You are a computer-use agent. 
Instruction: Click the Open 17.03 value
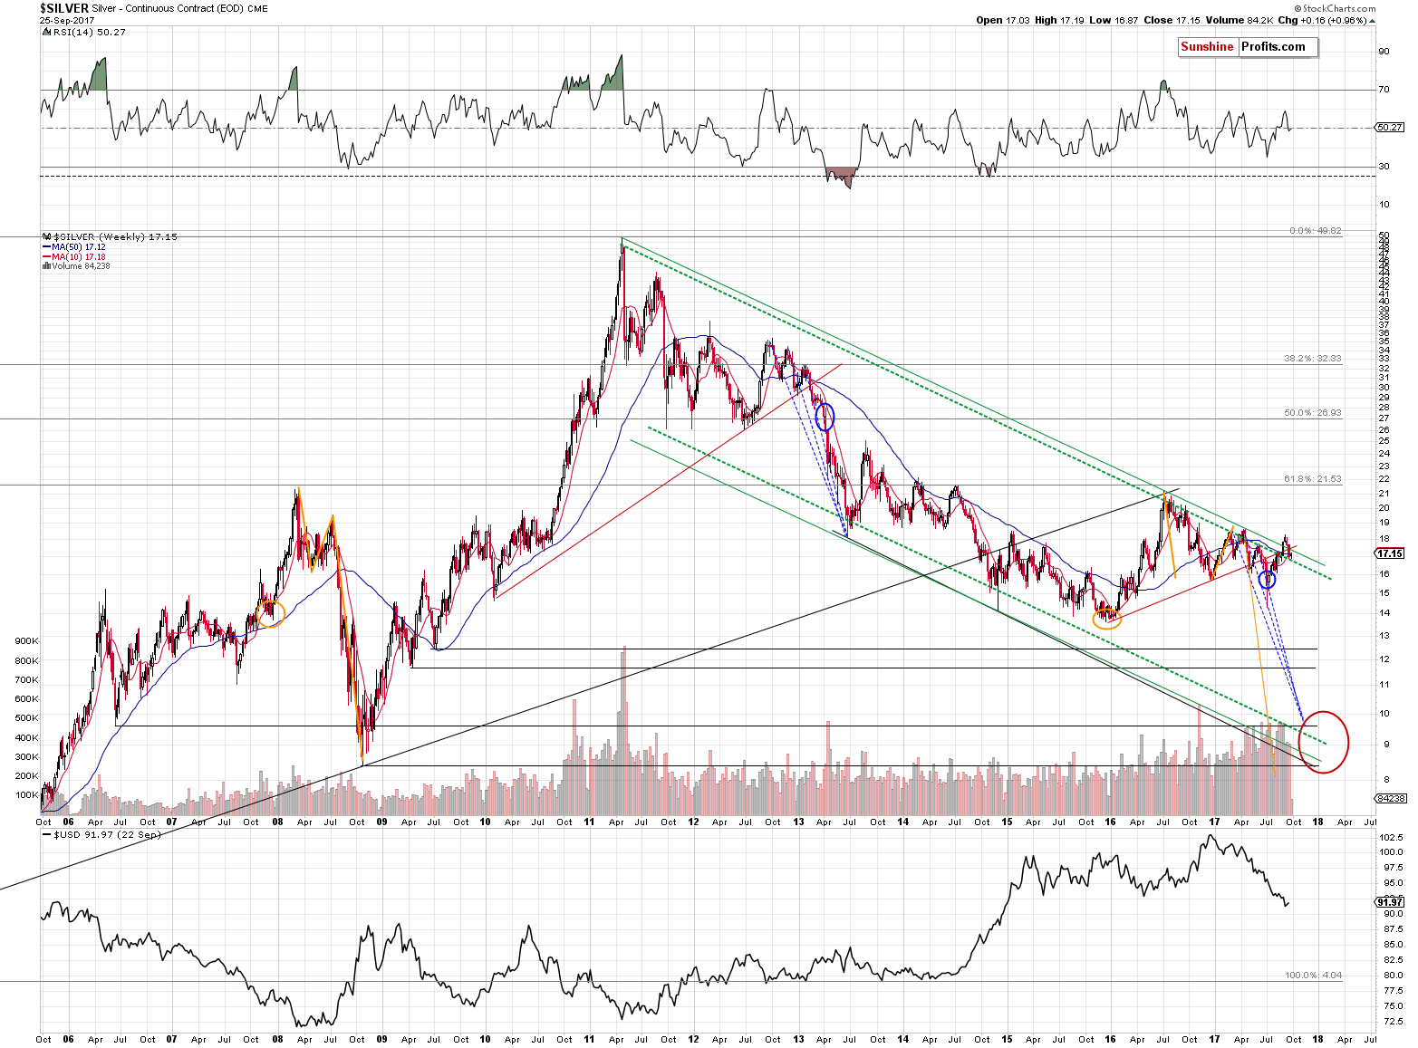[x=1003, y=20]
